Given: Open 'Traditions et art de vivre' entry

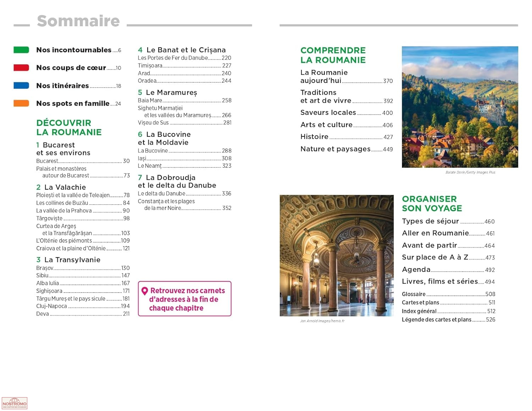Looking at the screenshot, I should point(347,96).
